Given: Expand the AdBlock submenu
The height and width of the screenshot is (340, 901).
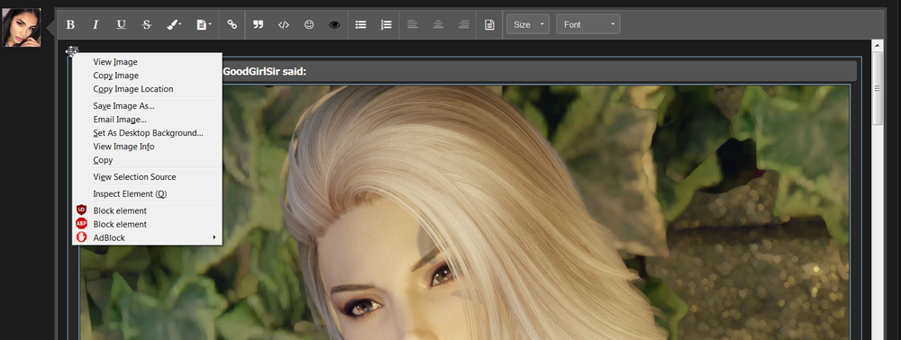Looking at the screenshot, I should (147, 237).
